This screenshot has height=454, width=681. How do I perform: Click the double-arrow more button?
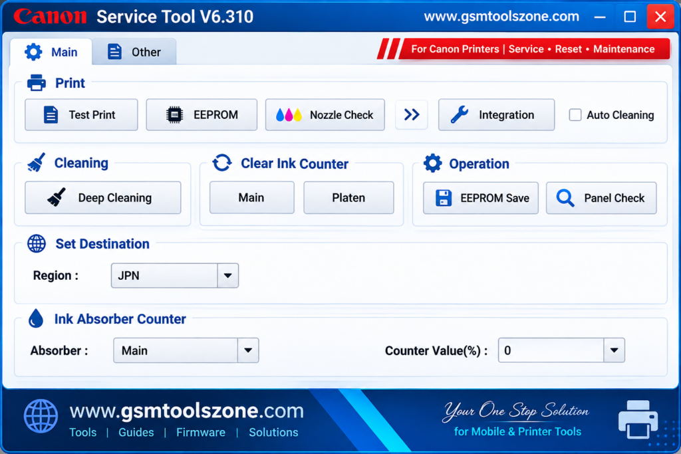coord(411,115)
